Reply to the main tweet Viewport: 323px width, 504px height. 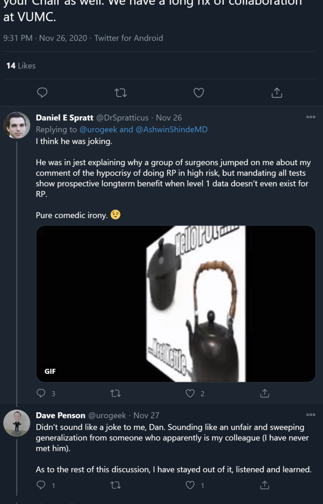pyautogui.click(x=42, y=93)
